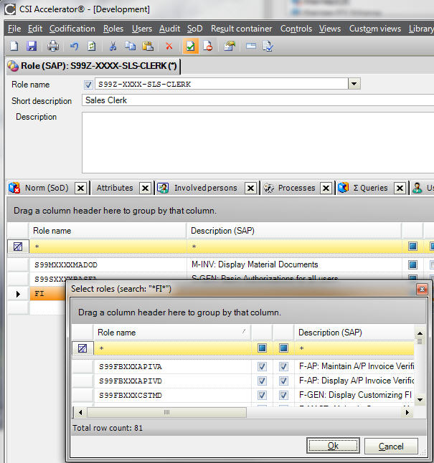Click dialog vertical scrollbar down arrow
Viewport: 434px width, 463px height.
point(420,400)
